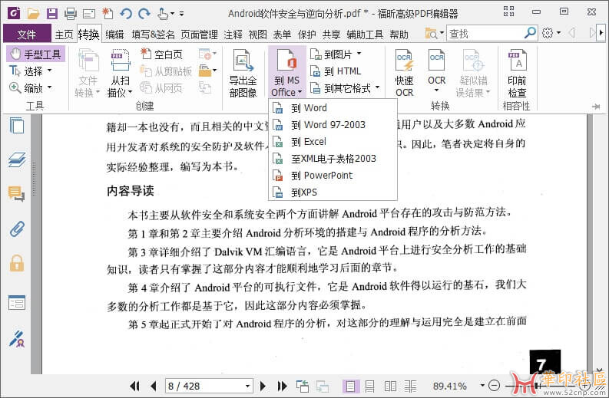Click the Blank Page (空白页) icon
Image resolution: width=609 pixels, height=398 pixels.
click(161, 54)
